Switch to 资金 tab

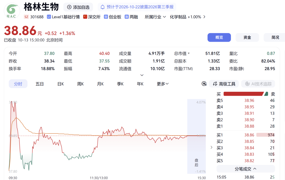[247, 37]
